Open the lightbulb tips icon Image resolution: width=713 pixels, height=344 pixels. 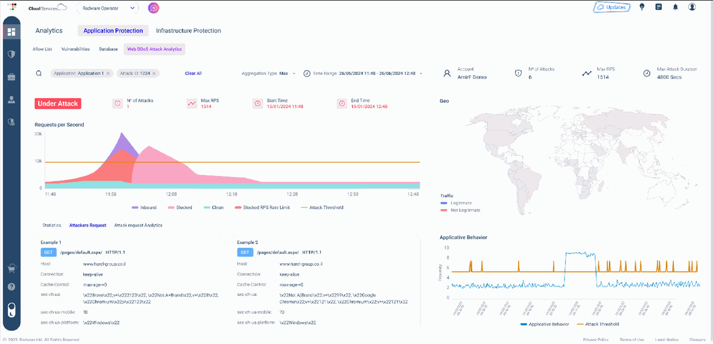642,7
